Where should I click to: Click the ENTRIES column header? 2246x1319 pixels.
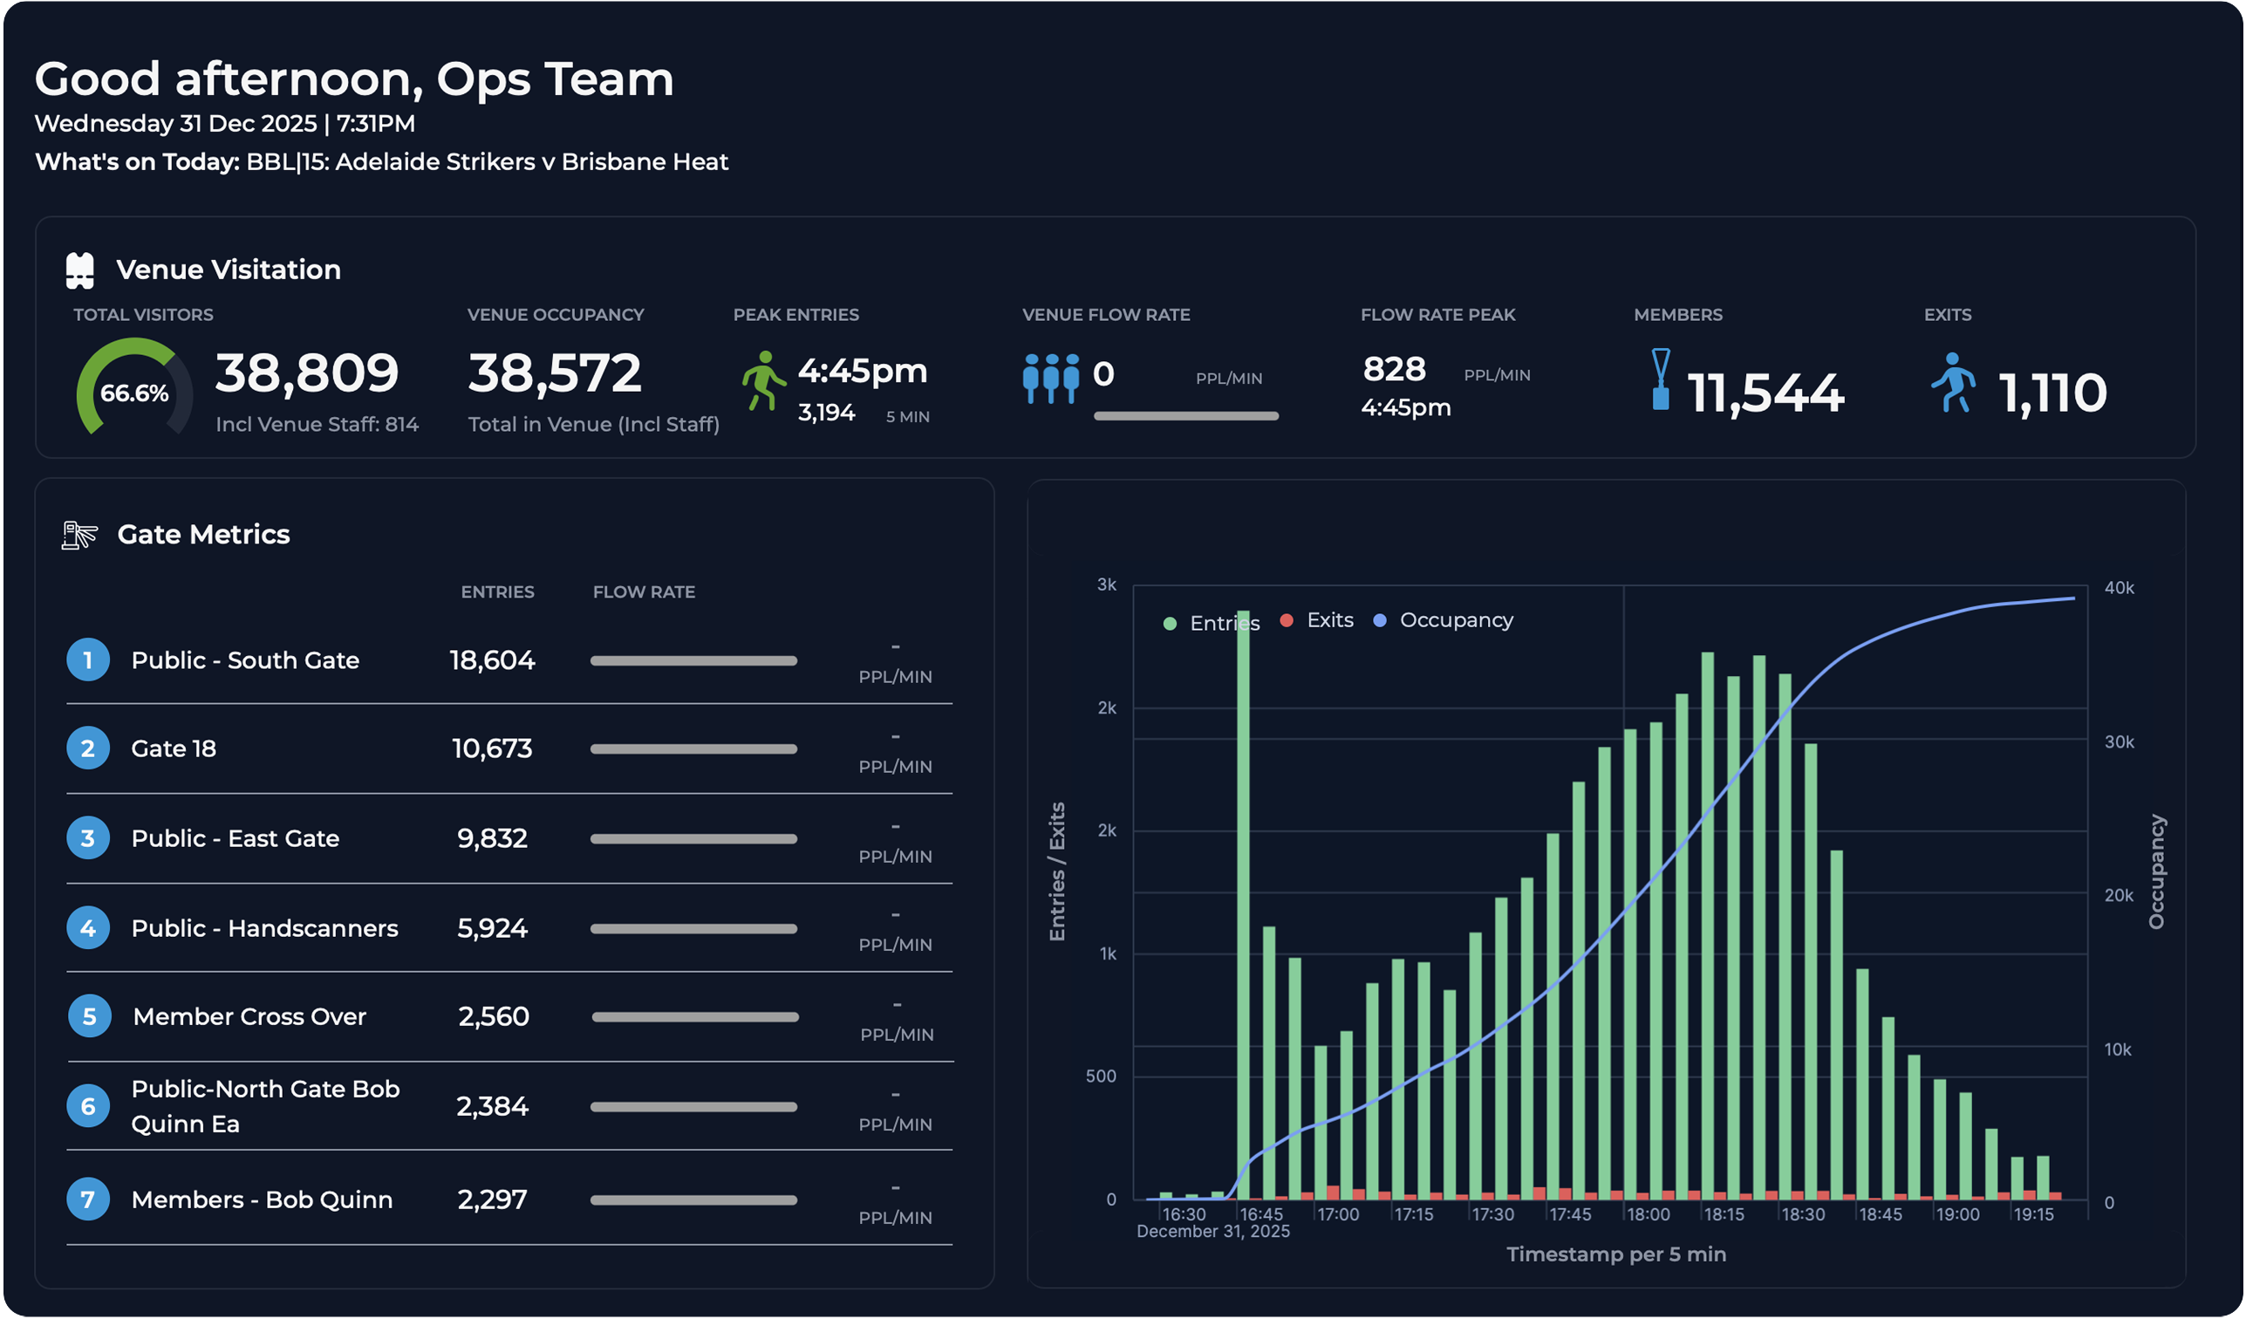point(497,591)
